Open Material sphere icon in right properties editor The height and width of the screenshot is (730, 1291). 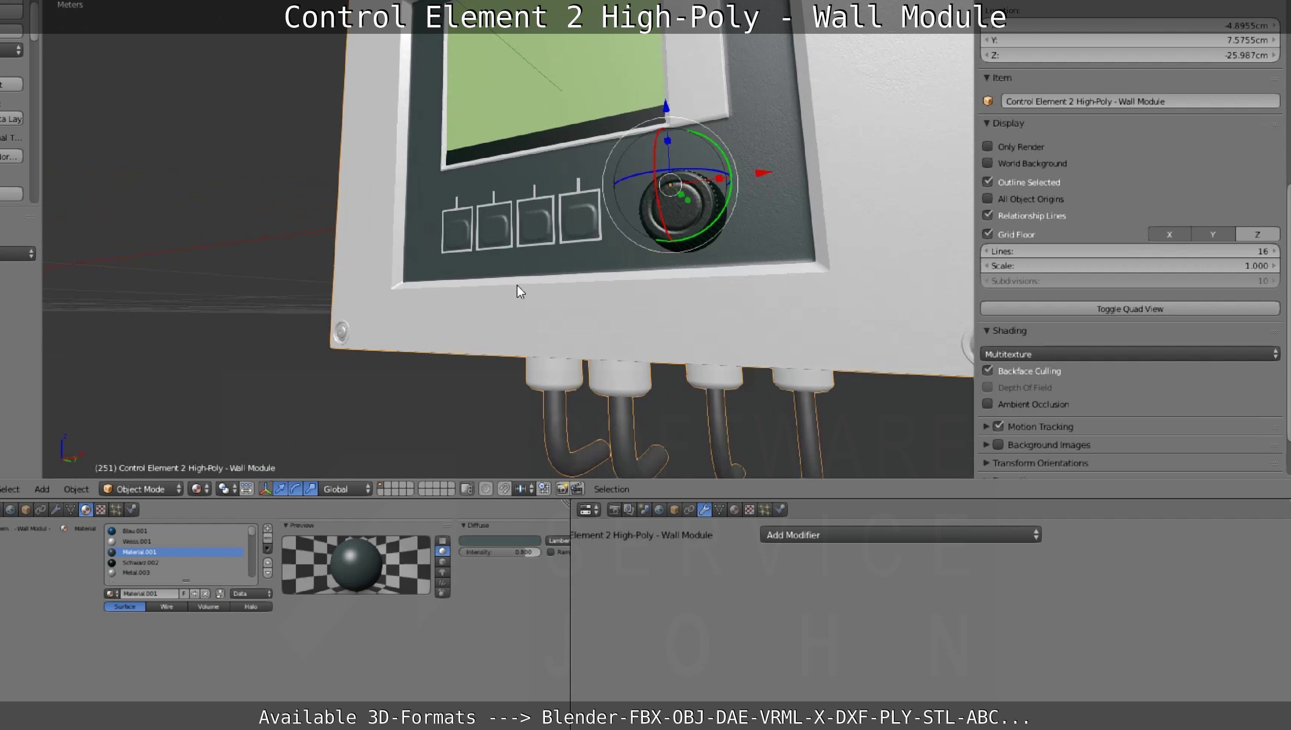point(734,510)
